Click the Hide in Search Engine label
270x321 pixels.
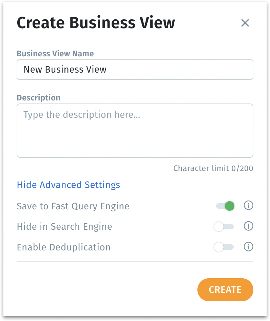pyautogui.click(x=64, y=226)
